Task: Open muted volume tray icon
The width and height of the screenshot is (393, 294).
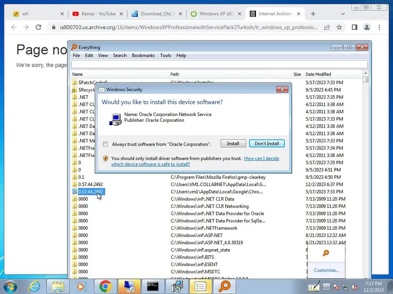Action: pyautogui.click(x=354, y=287)
